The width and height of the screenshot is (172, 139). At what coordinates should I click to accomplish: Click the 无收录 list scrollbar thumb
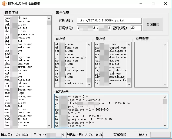129,80
